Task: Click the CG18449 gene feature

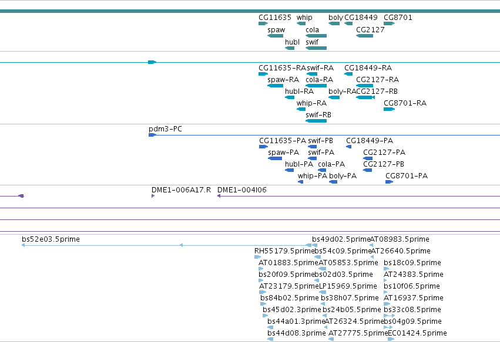Action: click(348, 23)
